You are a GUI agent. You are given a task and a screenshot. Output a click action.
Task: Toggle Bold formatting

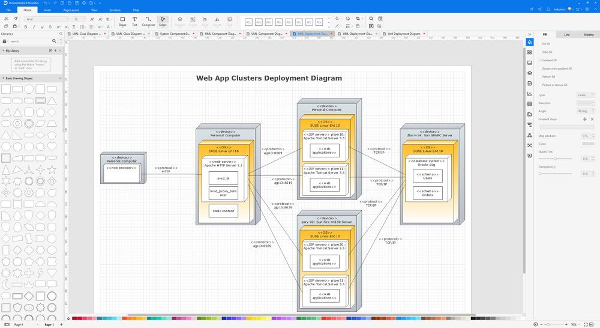[x=26, y=27]
